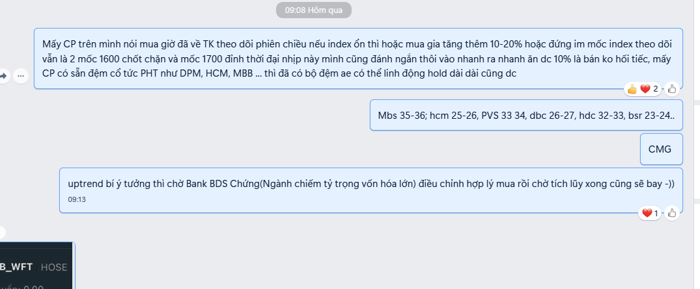Click the "HOSE" label in the chart image

click(x=54, y=267)
